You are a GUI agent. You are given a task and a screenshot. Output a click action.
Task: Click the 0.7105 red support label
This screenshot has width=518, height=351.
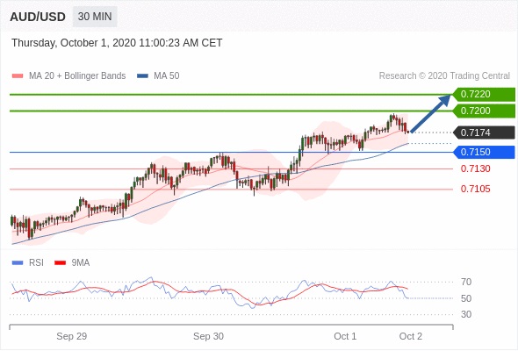click(x=475, y=189)
